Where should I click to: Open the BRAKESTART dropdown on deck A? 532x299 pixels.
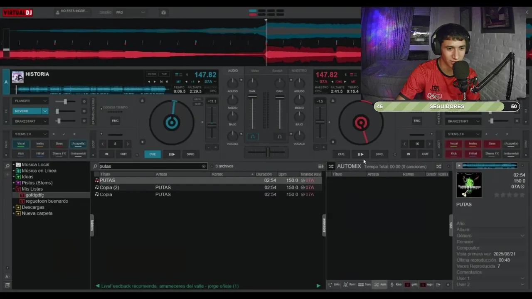click(45, 121)
